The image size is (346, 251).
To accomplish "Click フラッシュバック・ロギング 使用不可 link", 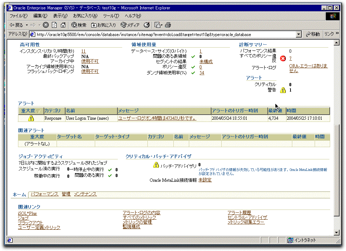I will 90,71.
